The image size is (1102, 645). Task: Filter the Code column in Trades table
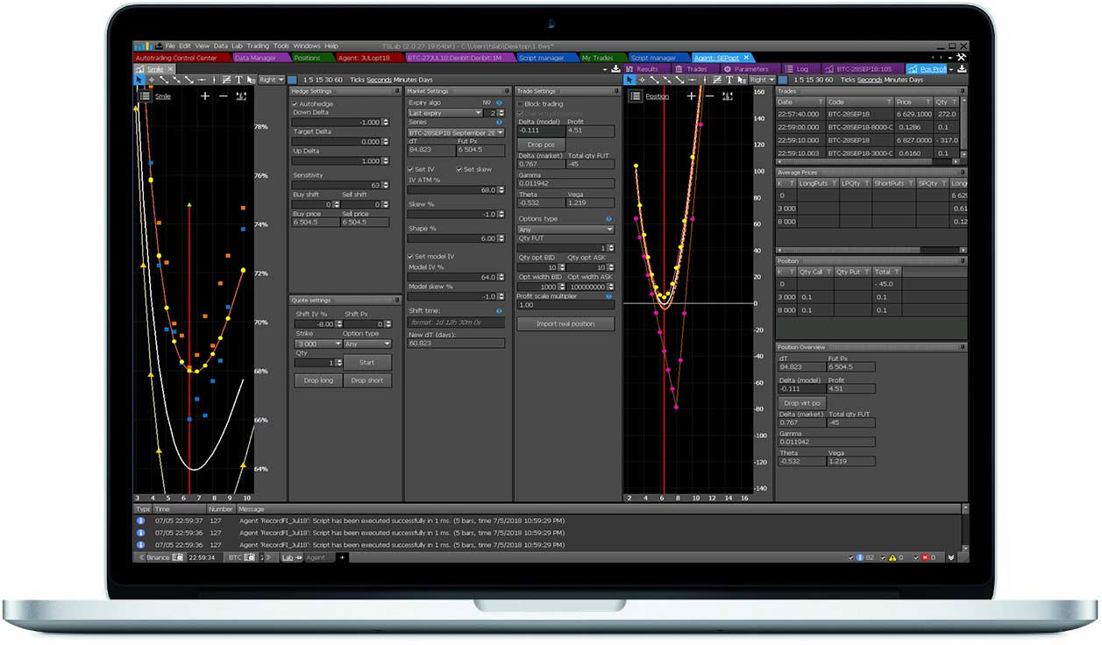tap(889, 102)
